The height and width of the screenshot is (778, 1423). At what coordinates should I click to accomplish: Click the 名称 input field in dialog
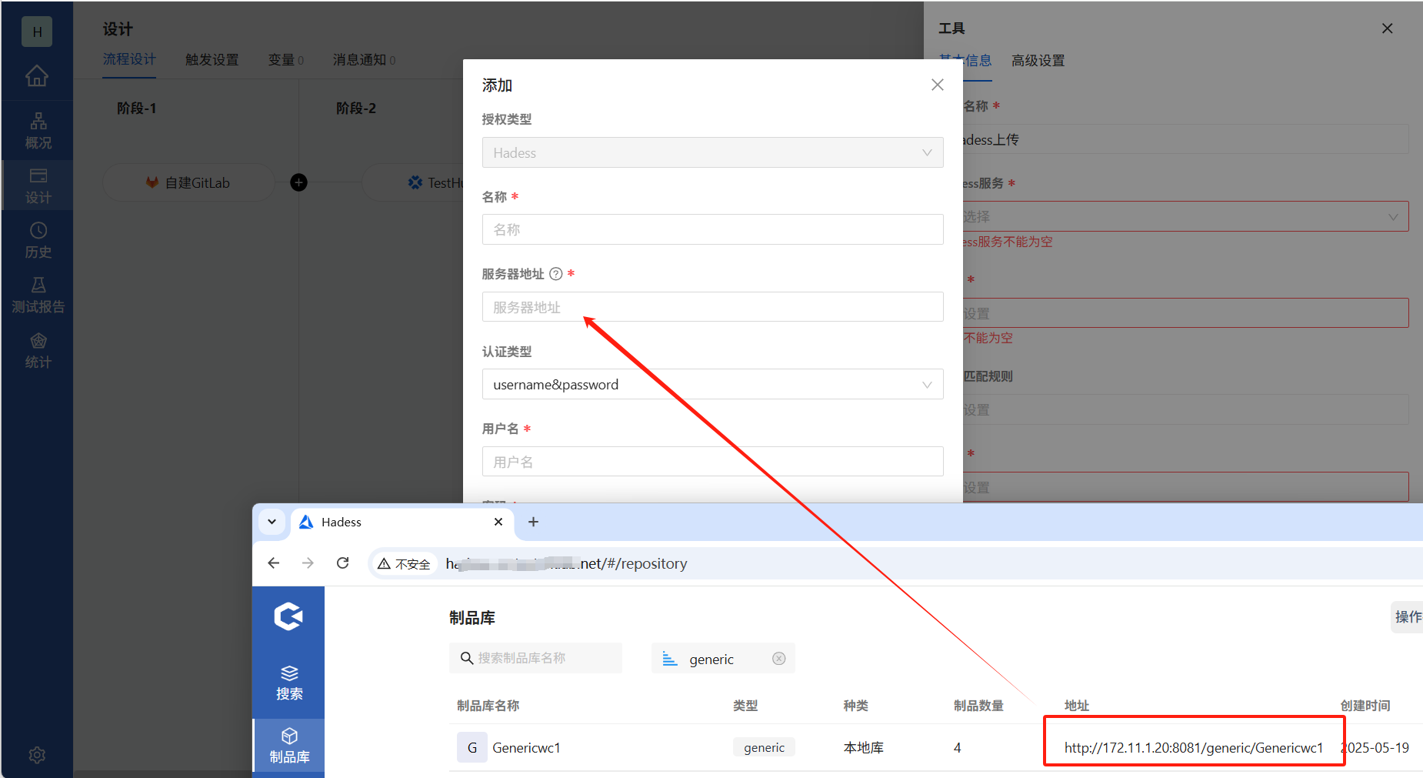712,229
